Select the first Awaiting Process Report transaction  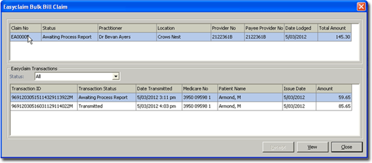point(181,97)
